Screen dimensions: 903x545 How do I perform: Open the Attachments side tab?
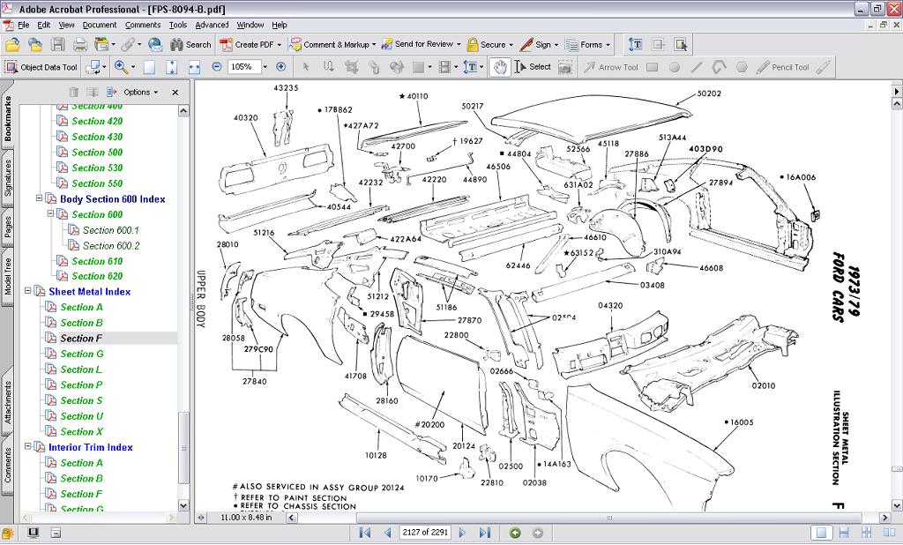(x=7, y=402)
